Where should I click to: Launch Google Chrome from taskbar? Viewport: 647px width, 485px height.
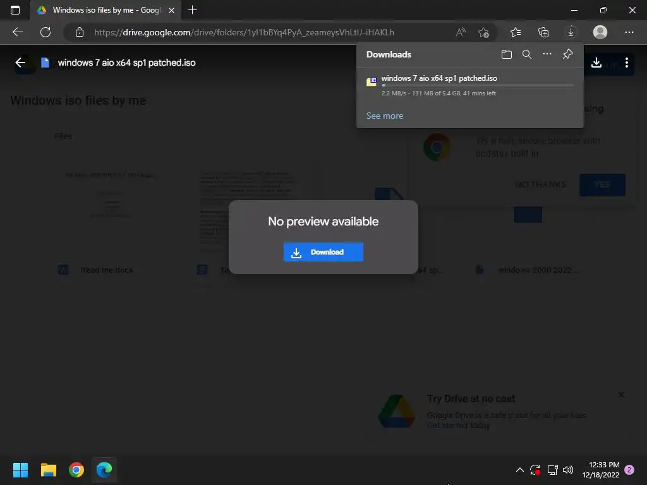(76, 470)
